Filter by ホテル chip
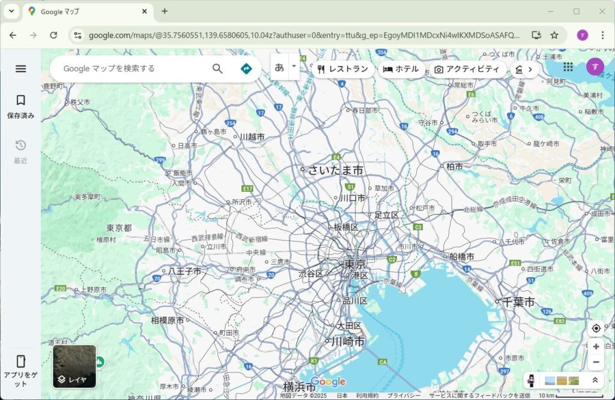This screenshot has height=400, width=615. (401, 70)
